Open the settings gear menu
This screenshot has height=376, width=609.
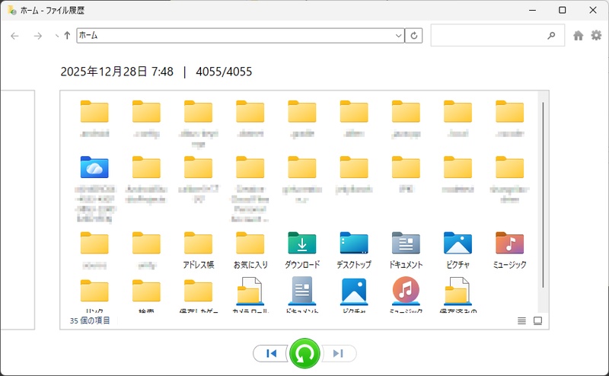[x=596, y=36]
